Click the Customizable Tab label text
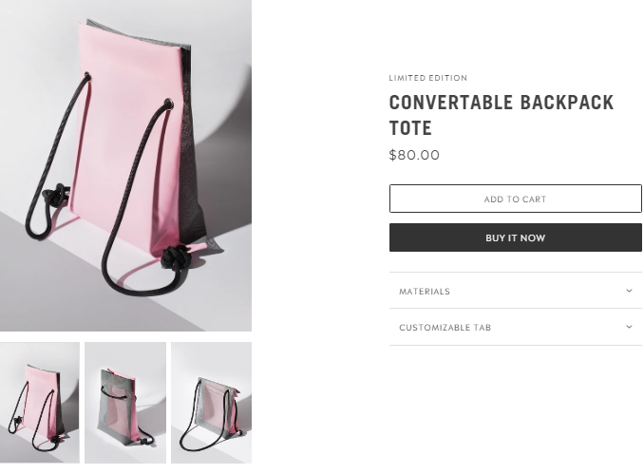The width and height of the screenshot is (644, 474). pos(445,328)
